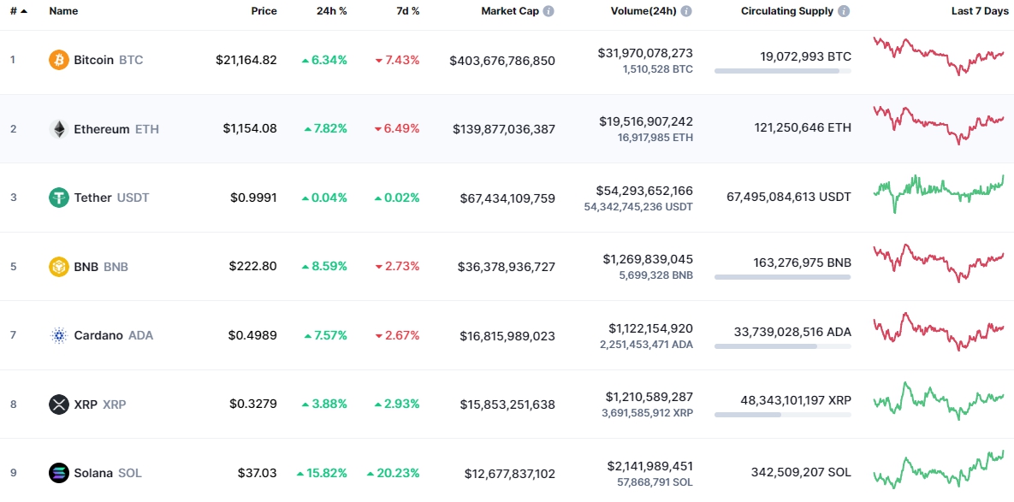Open the Tether USDT coin page

tap(111, 198)
